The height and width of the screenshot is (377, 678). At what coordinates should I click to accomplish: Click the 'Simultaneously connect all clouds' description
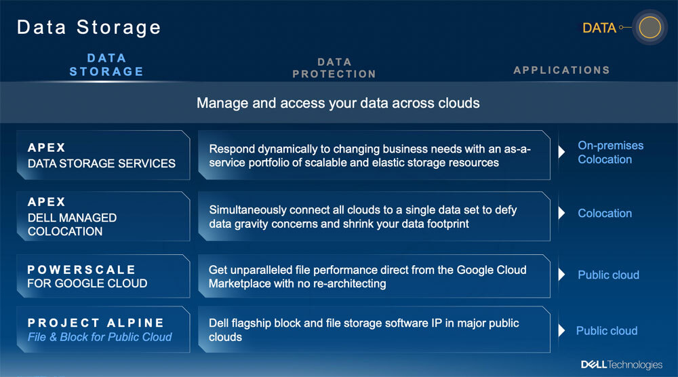[374, 216]
